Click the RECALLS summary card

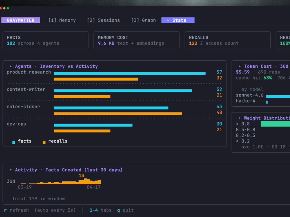click(227, 40)
